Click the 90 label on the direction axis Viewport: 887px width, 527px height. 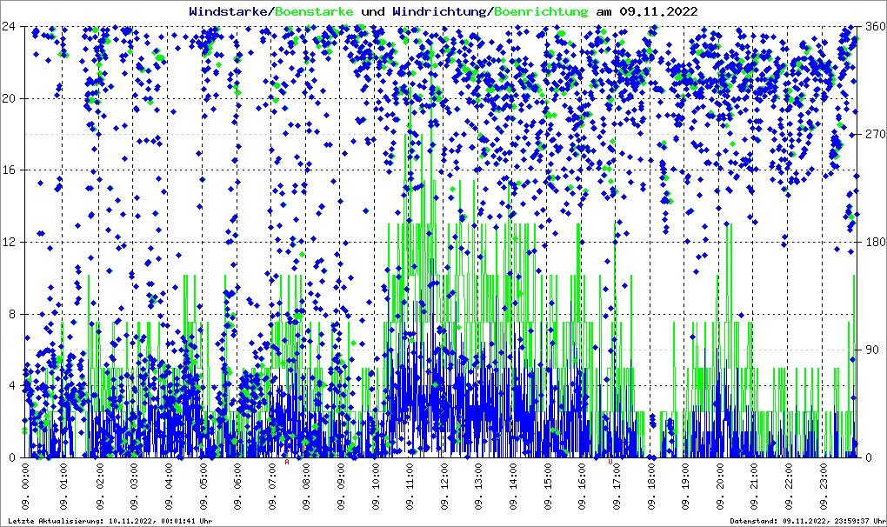point(872,350)
